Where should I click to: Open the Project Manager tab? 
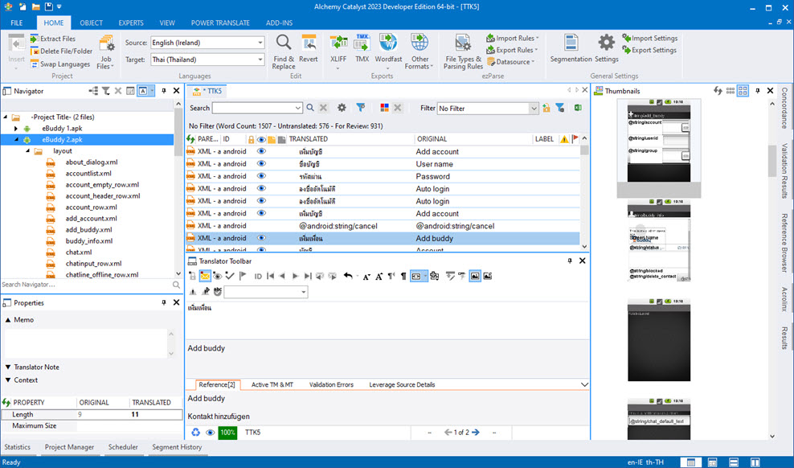[69, 447]
